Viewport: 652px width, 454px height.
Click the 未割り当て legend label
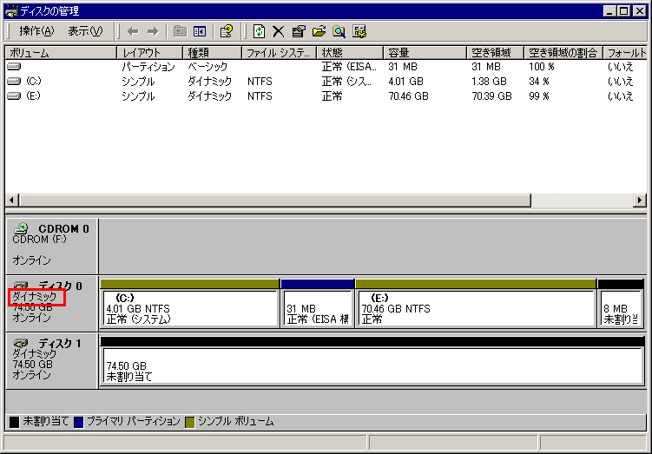46,422
